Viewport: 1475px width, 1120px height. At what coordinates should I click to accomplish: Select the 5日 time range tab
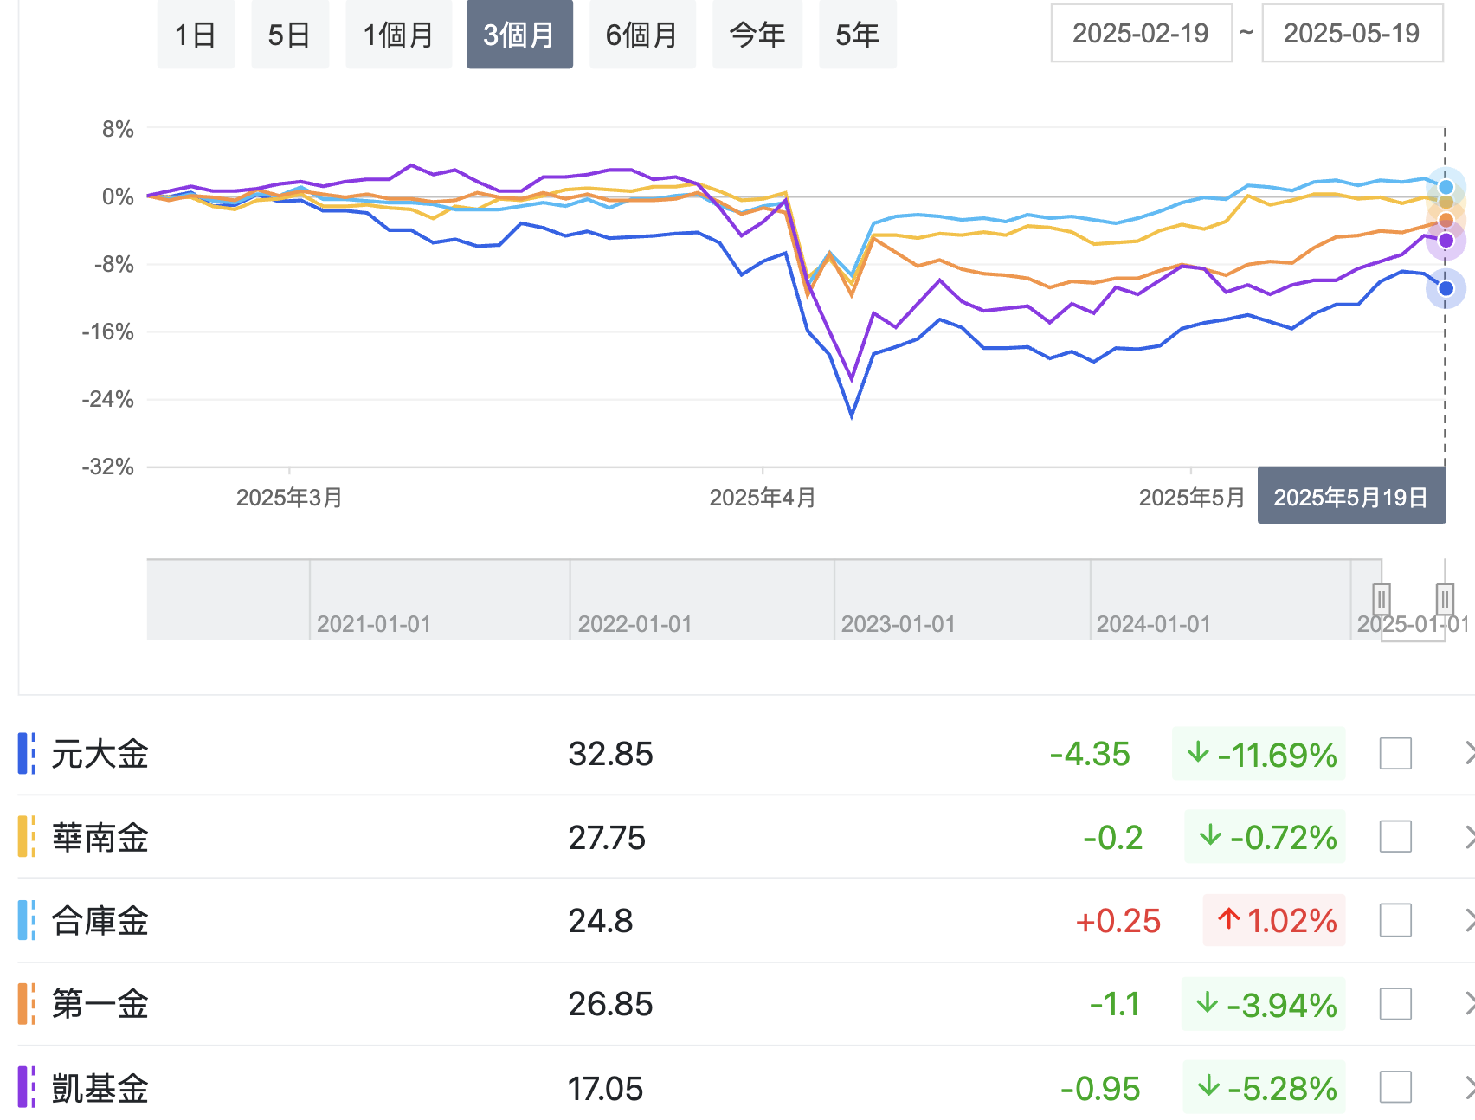coord(290,35)
